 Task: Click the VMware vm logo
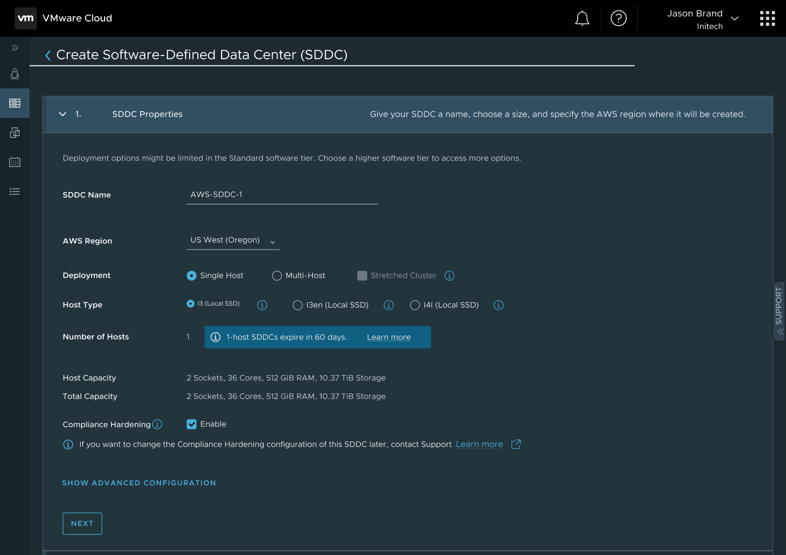click(x=26, y=18)
